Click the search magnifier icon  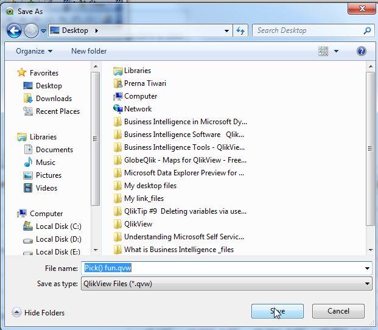point(367,30)
